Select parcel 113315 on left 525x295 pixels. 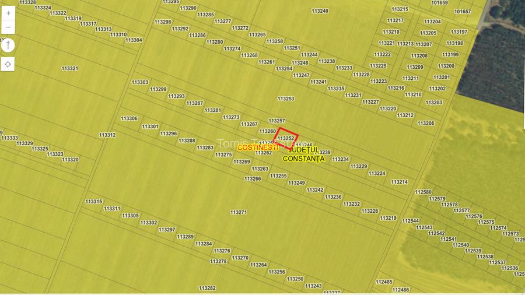tap(94, 202)
